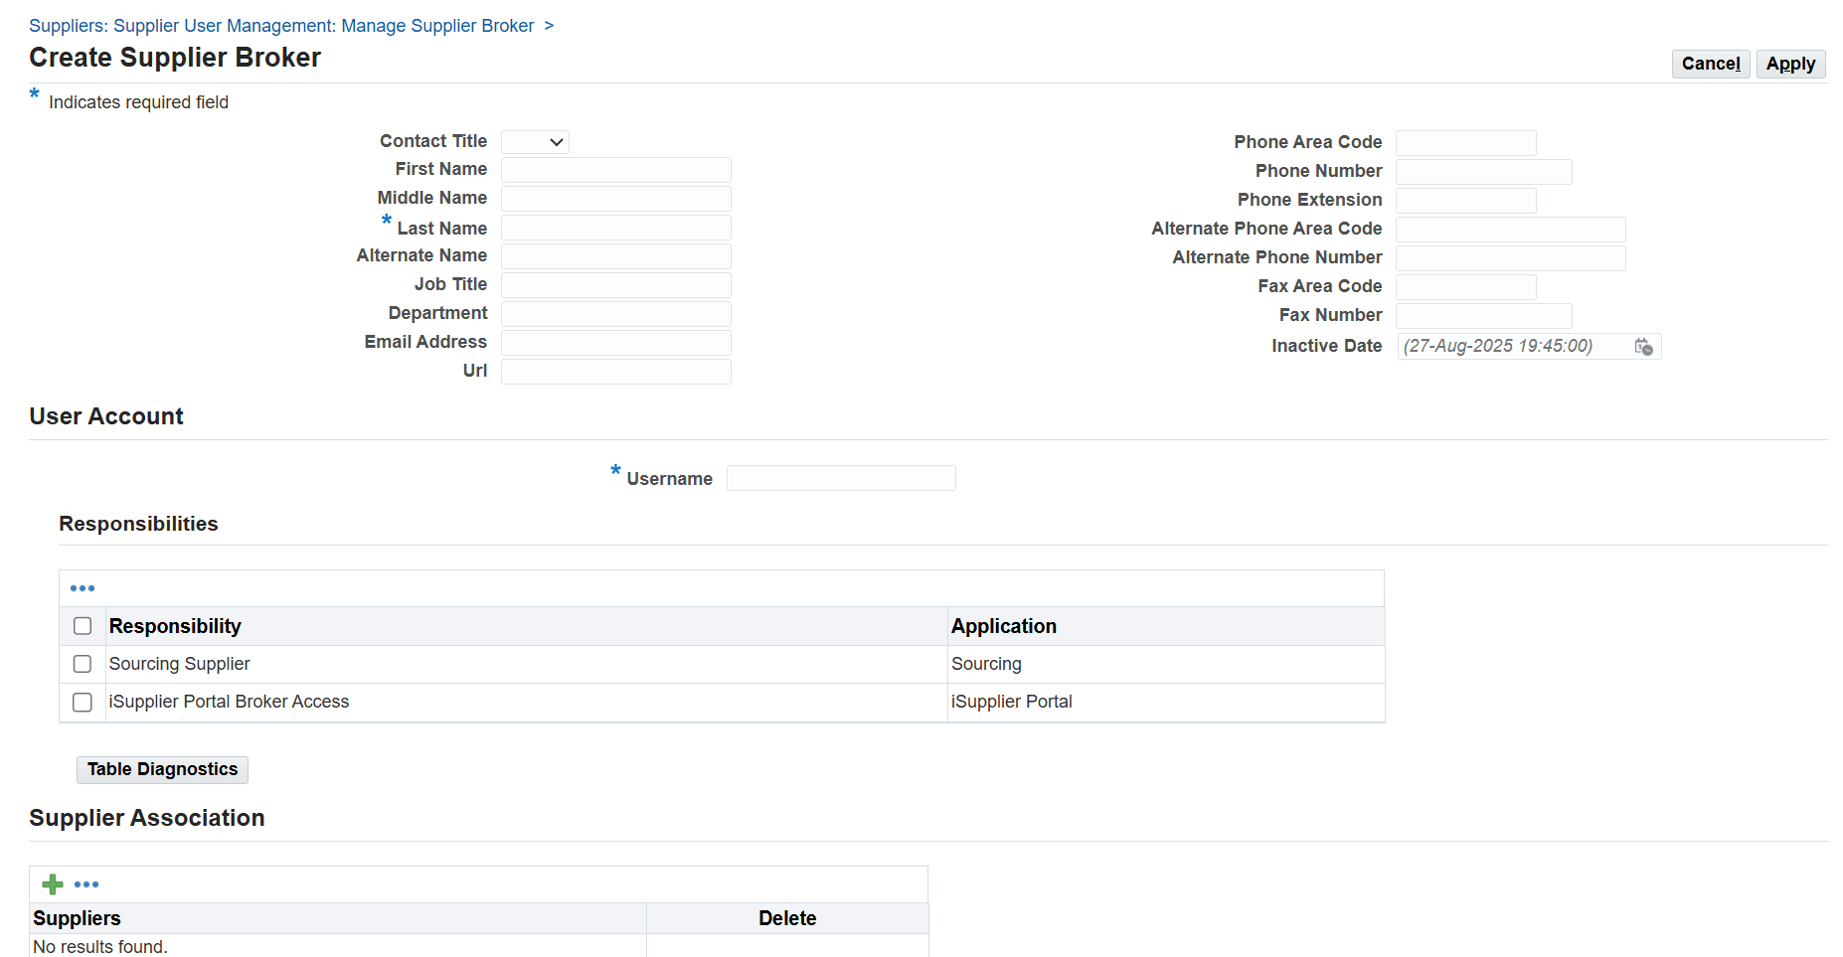Image resolution: width=1843 pixels, height=957 pixels.
Task: Click into the Last Name field
Action: coord(615,227)
